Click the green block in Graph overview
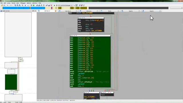The width and height of the screenshot is (183, 103). [11, 82]
